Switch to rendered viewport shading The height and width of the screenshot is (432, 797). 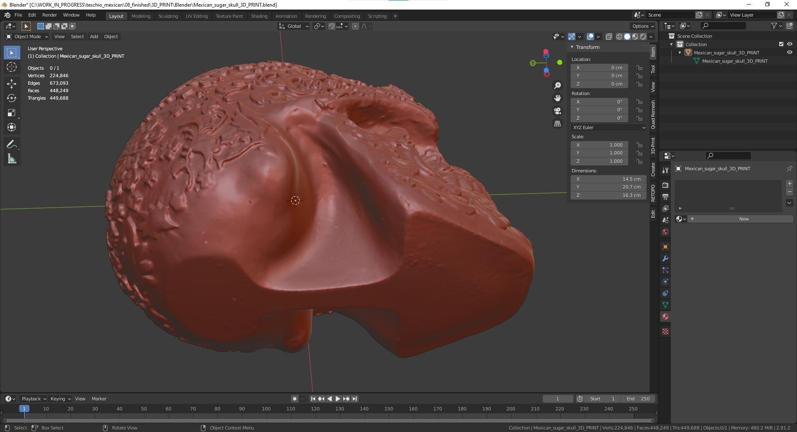pos(643,37)
